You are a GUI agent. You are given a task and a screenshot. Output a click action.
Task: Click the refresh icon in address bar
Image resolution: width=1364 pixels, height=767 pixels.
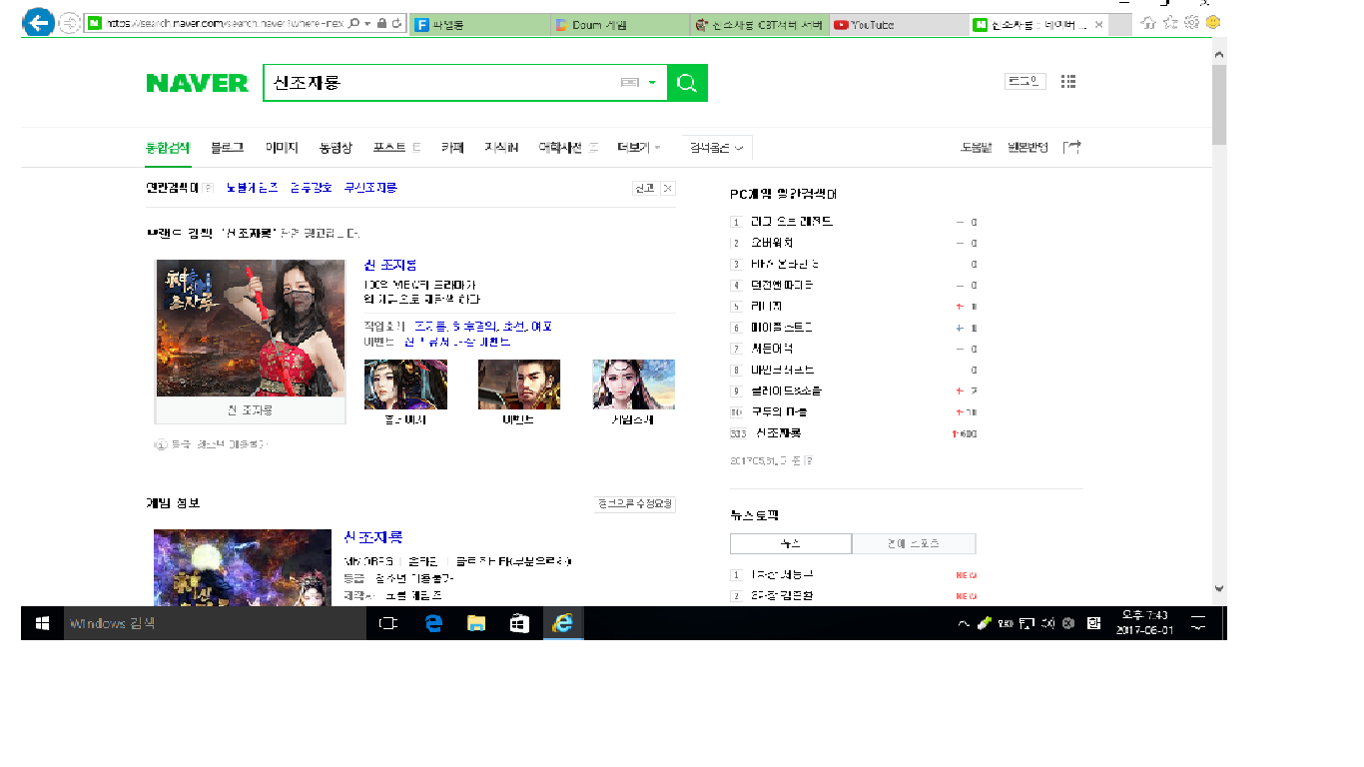(x=397, y=23)
